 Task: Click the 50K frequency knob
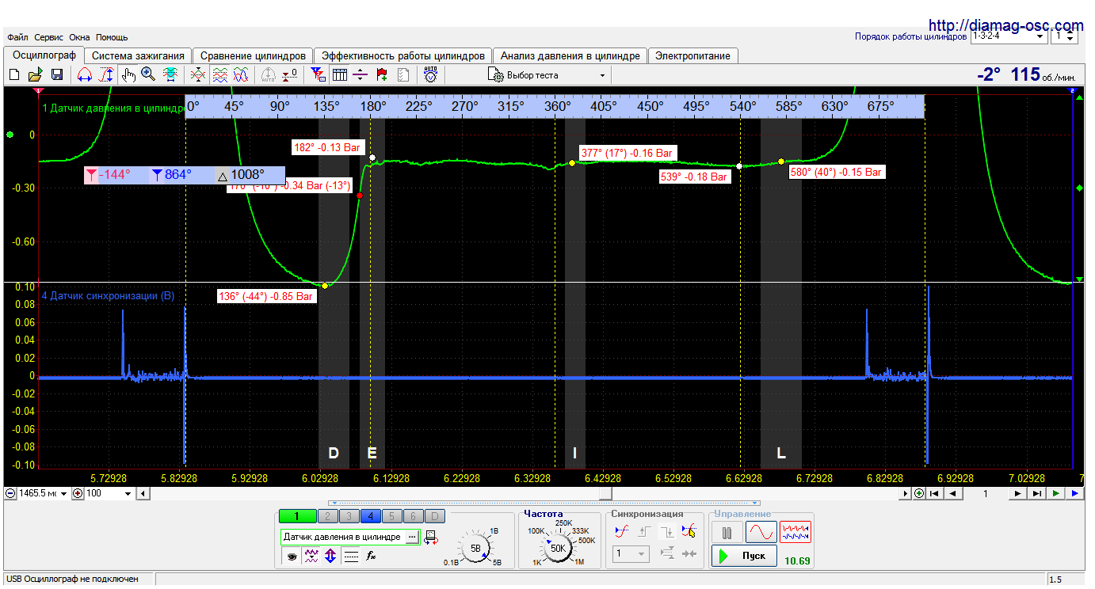point(558,548)
